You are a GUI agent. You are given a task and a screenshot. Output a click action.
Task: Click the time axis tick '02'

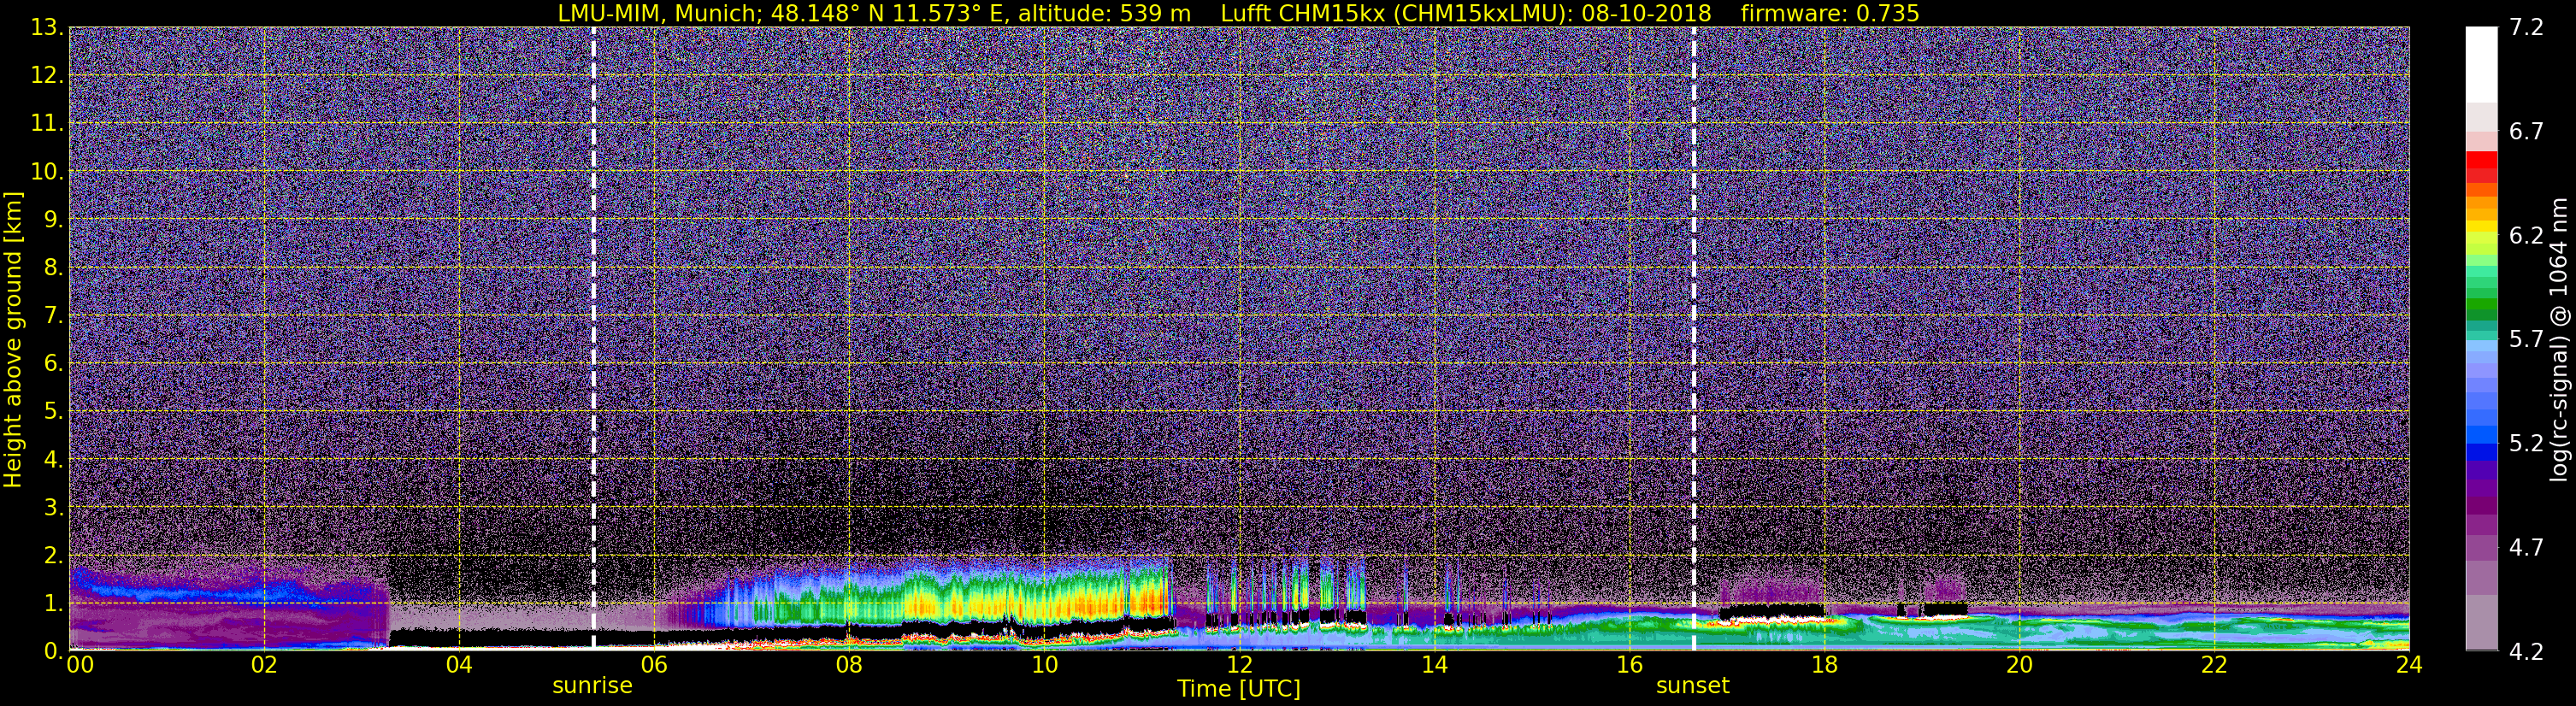click(264, 665)
